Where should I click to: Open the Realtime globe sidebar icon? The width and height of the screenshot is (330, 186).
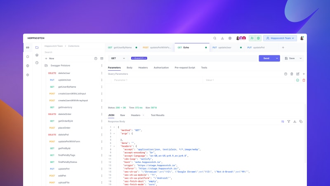(x=28, y=66)
